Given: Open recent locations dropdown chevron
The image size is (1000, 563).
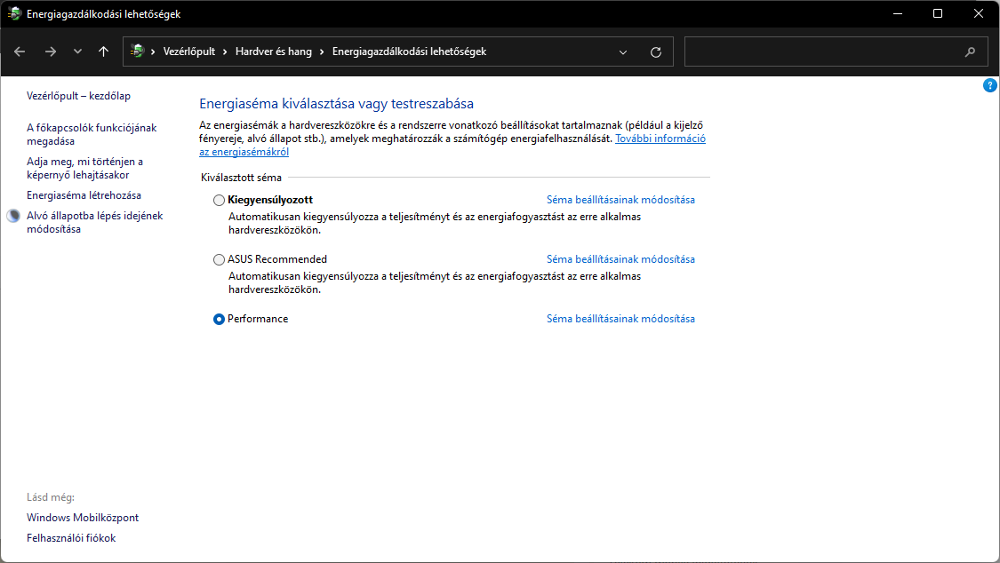Looking at the screenshot, I should click(x=77, y=52).
